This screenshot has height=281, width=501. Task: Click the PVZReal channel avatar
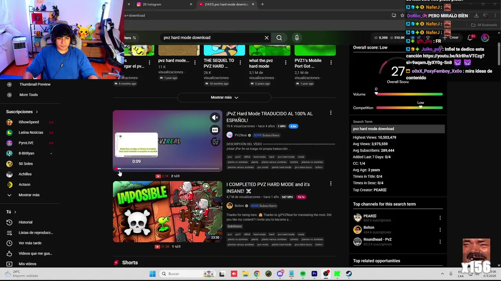coord(229,135)
